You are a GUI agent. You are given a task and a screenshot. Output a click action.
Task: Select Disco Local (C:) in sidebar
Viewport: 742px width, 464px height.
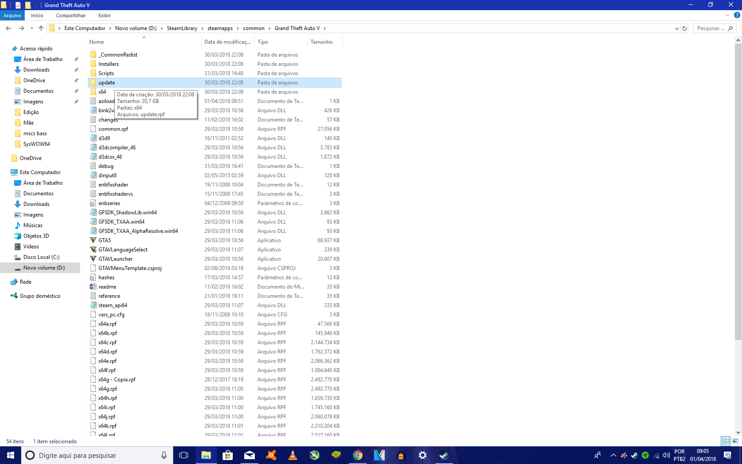click(41, 257)
